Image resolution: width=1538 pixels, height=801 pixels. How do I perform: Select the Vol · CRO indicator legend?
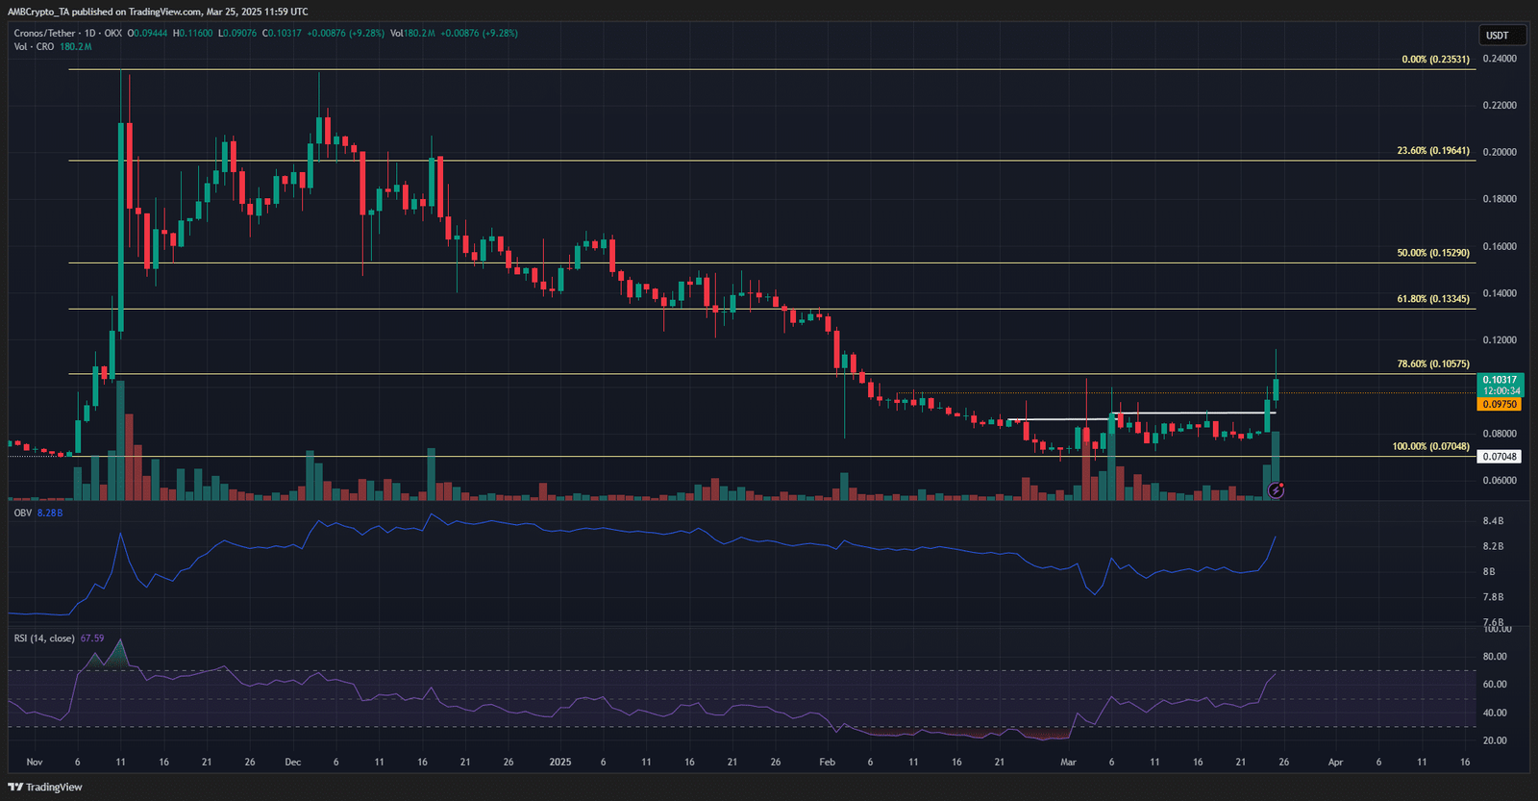pos(34,46)
